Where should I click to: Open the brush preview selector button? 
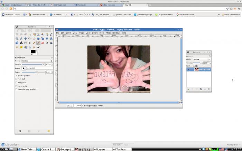tap(24, 68)
